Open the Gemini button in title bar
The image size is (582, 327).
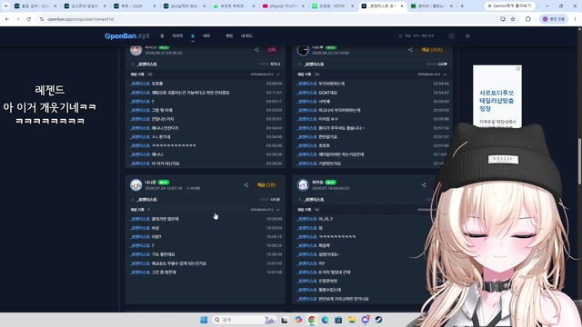(x=509, y=6)
